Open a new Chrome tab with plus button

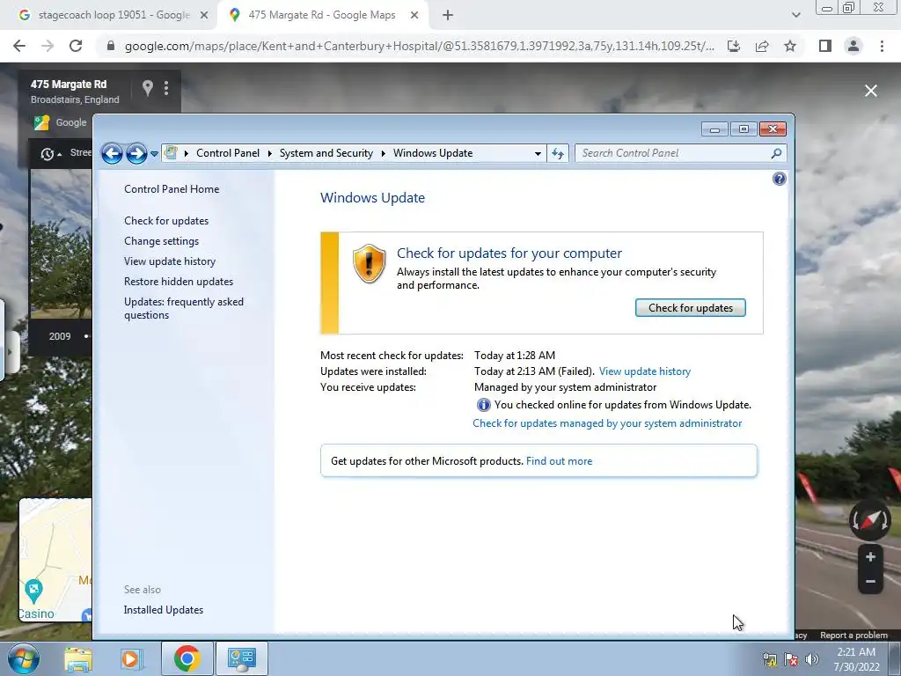448,16
